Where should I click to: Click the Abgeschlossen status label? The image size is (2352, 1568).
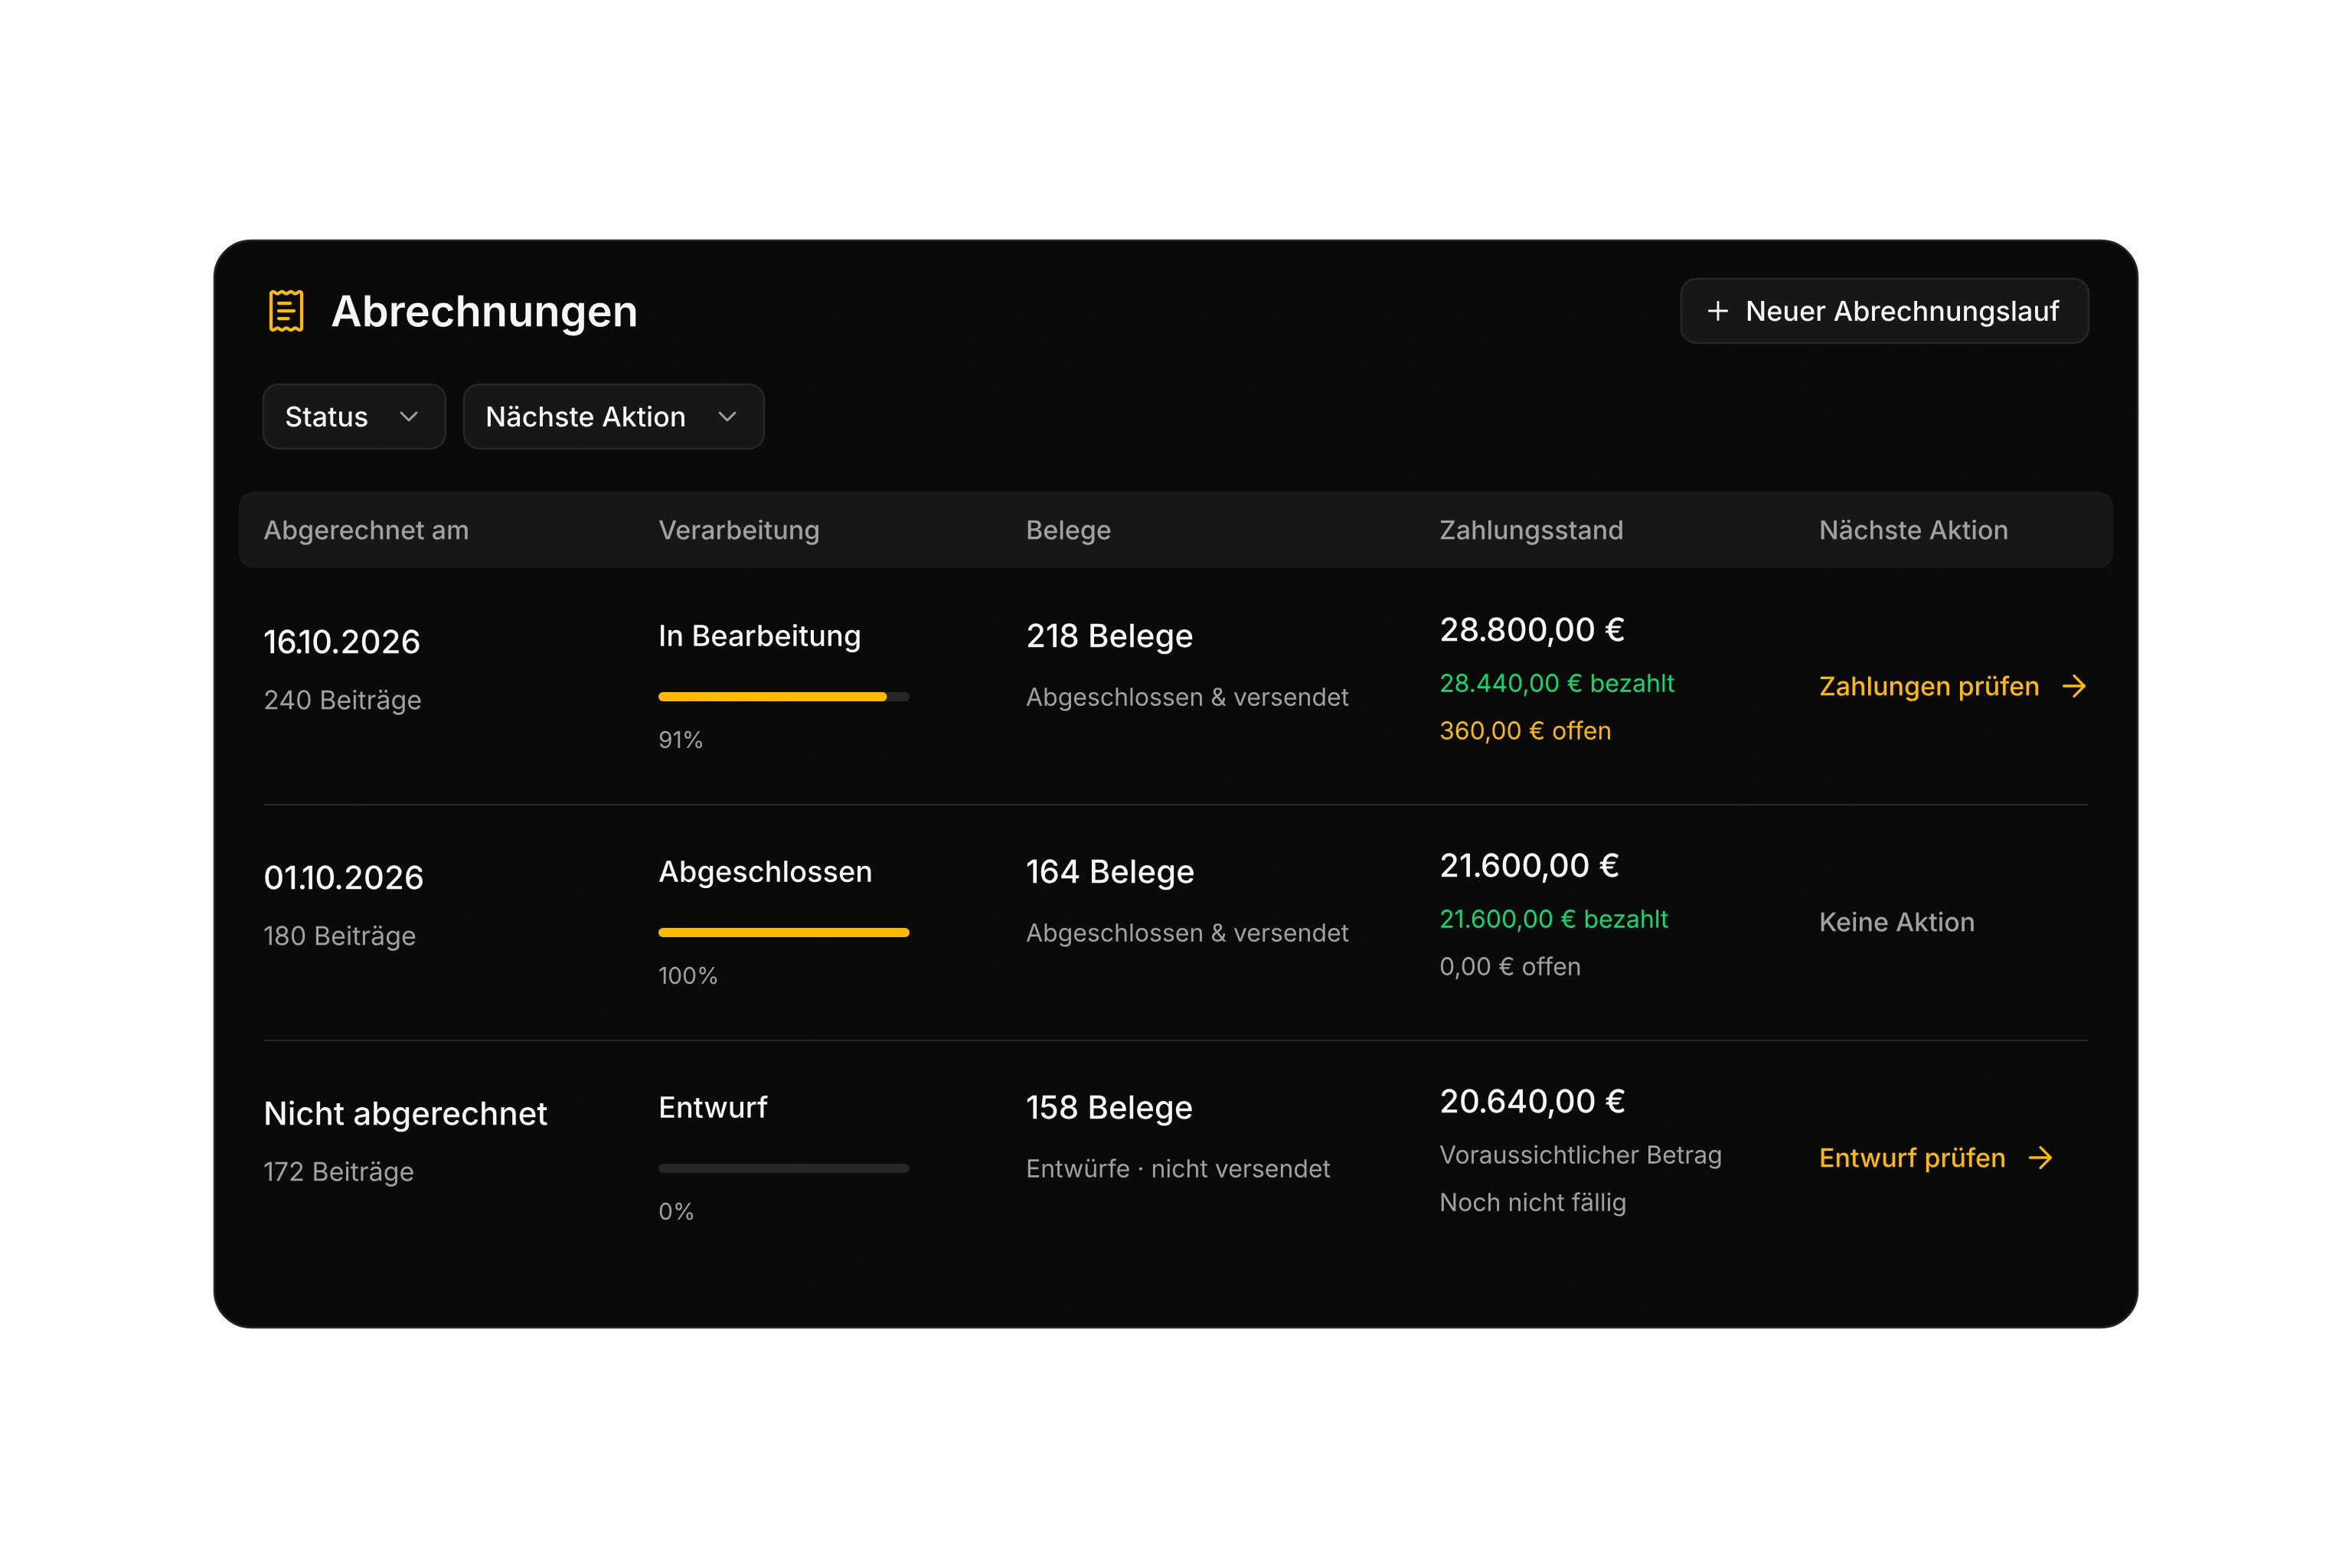click(x=765, y=872)
